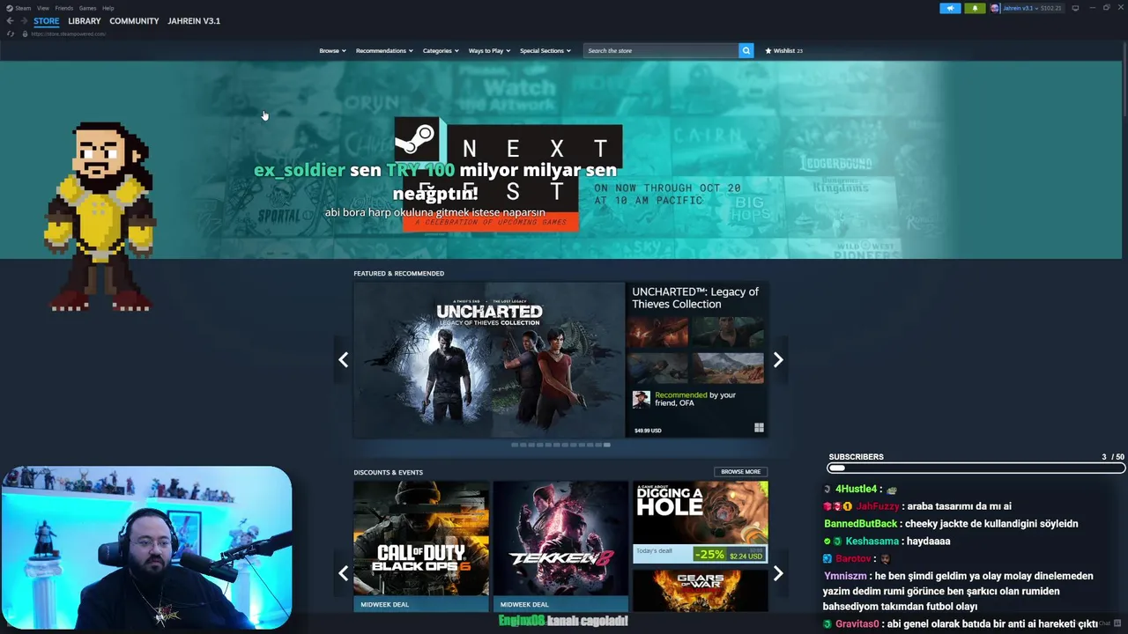The width and height of the screenshot is (1128, 634).
Task: Show next featured game with right arrow
Action: point(778,359)
